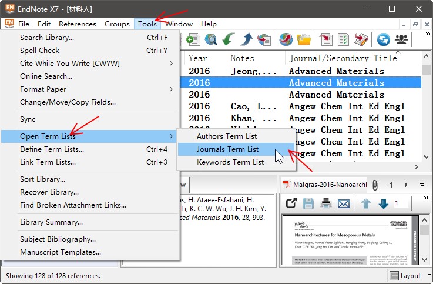Click the Return to Word Processor icon
The height and width of the screenshot is (284, 433).
(361, 39)
